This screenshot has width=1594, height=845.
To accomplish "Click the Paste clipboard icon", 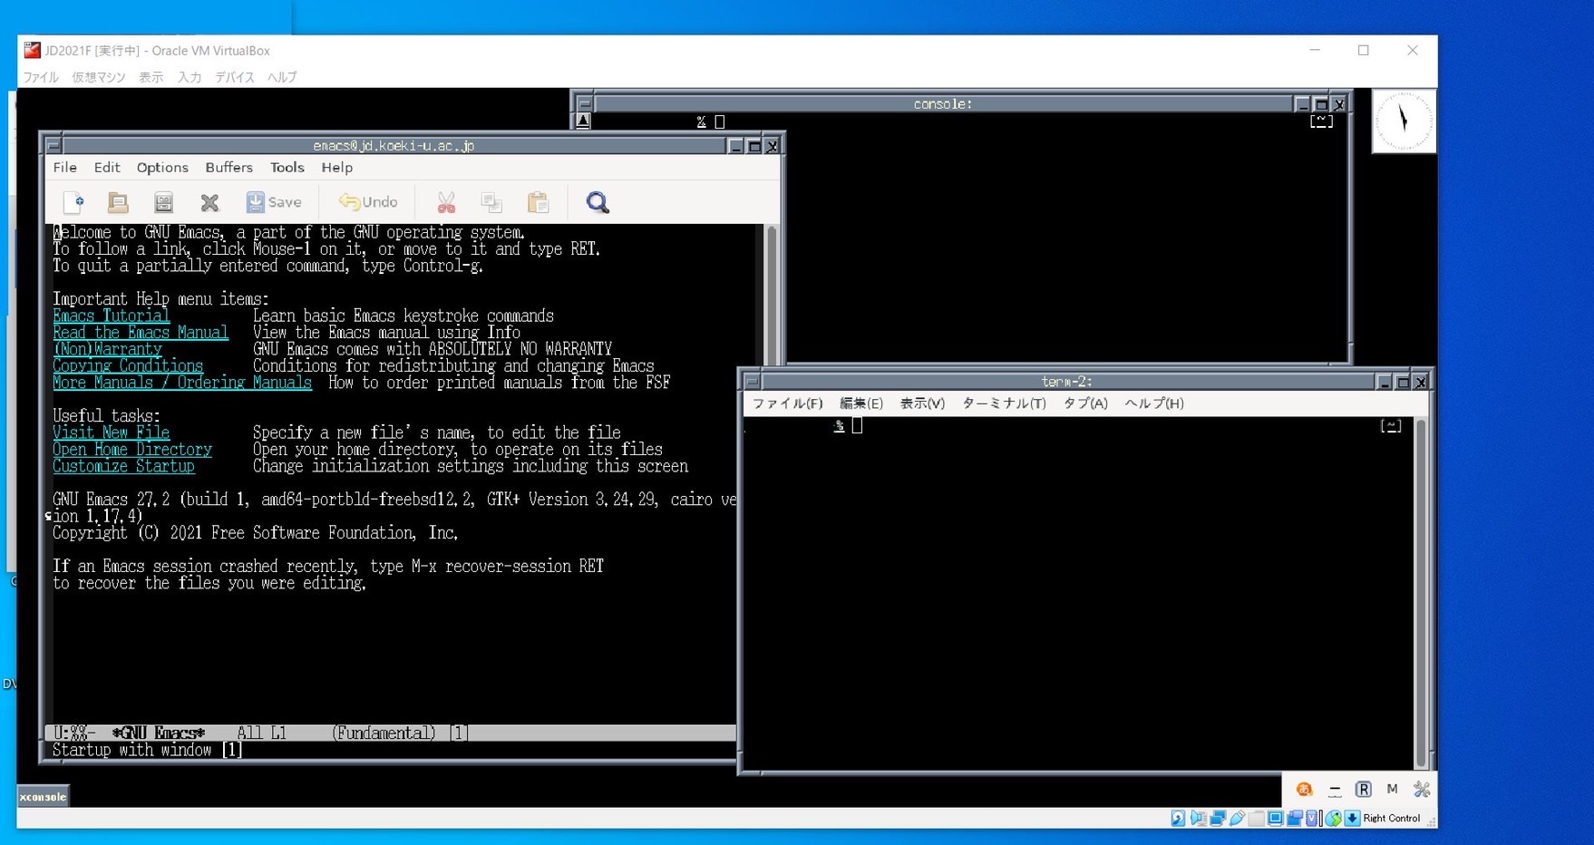I will pos(539,202).
